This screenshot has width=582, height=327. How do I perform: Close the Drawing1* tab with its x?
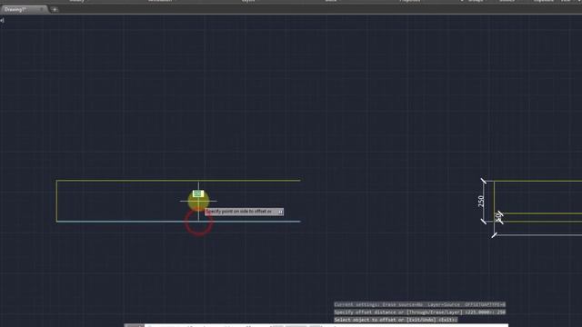point(41,9)
